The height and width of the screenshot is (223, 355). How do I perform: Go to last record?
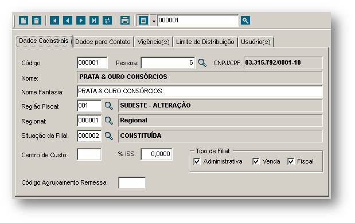tap(94, 21)
